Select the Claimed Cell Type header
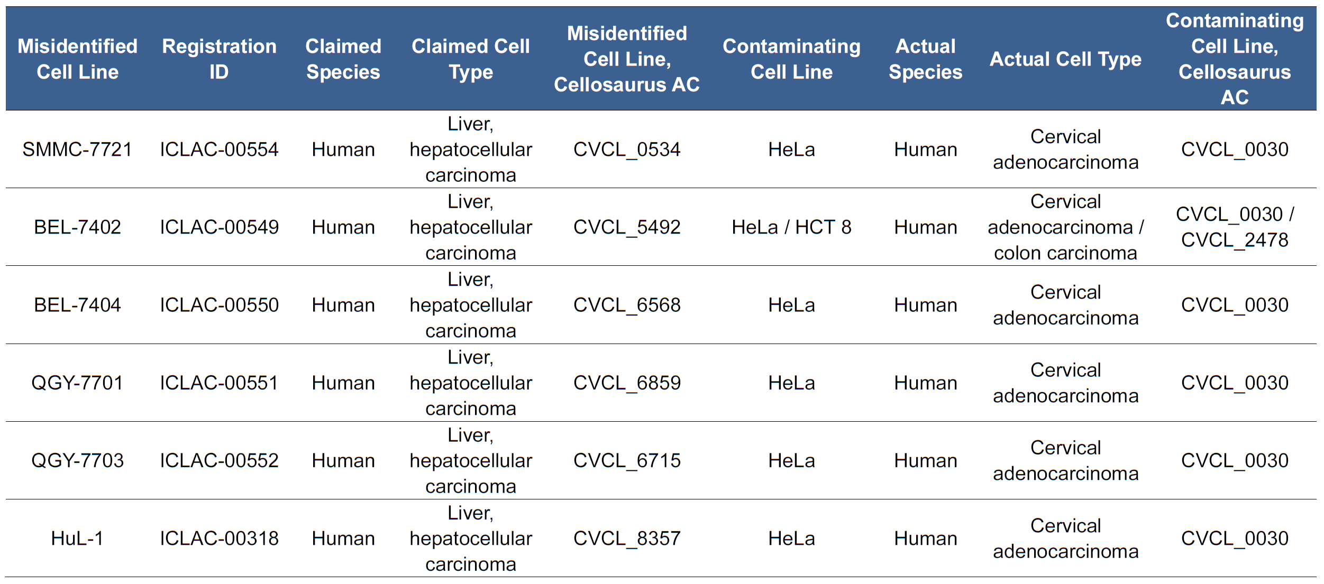Screen dimensions: 1324x584 (x=471, y=59)
